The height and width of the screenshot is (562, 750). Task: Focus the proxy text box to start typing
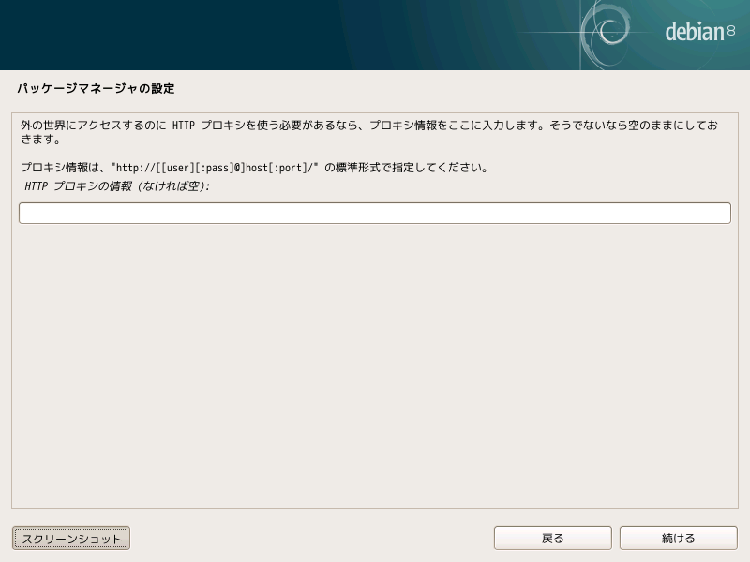click(281, 213)
